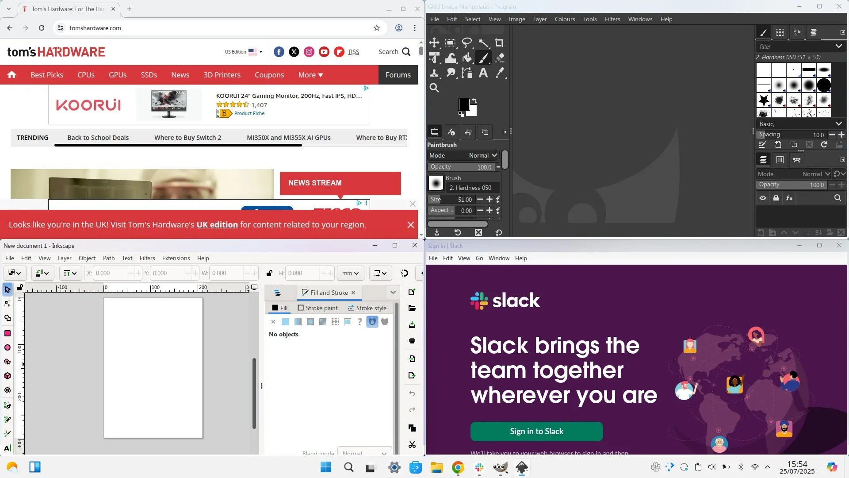849x478 pixels.
Task: Click the Cut scissors icon in Inkscape
Action: click(412, 444)
